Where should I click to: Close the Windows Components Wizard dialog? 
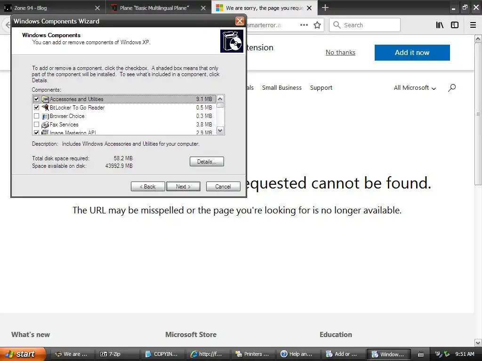[x=240, y=21]
